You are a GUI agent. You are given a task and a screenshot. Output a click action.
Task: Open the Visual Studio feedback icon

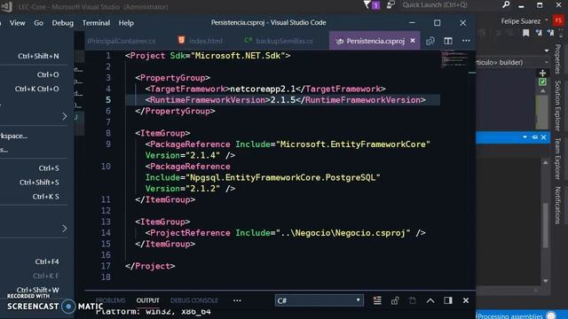tap(390, 5)
